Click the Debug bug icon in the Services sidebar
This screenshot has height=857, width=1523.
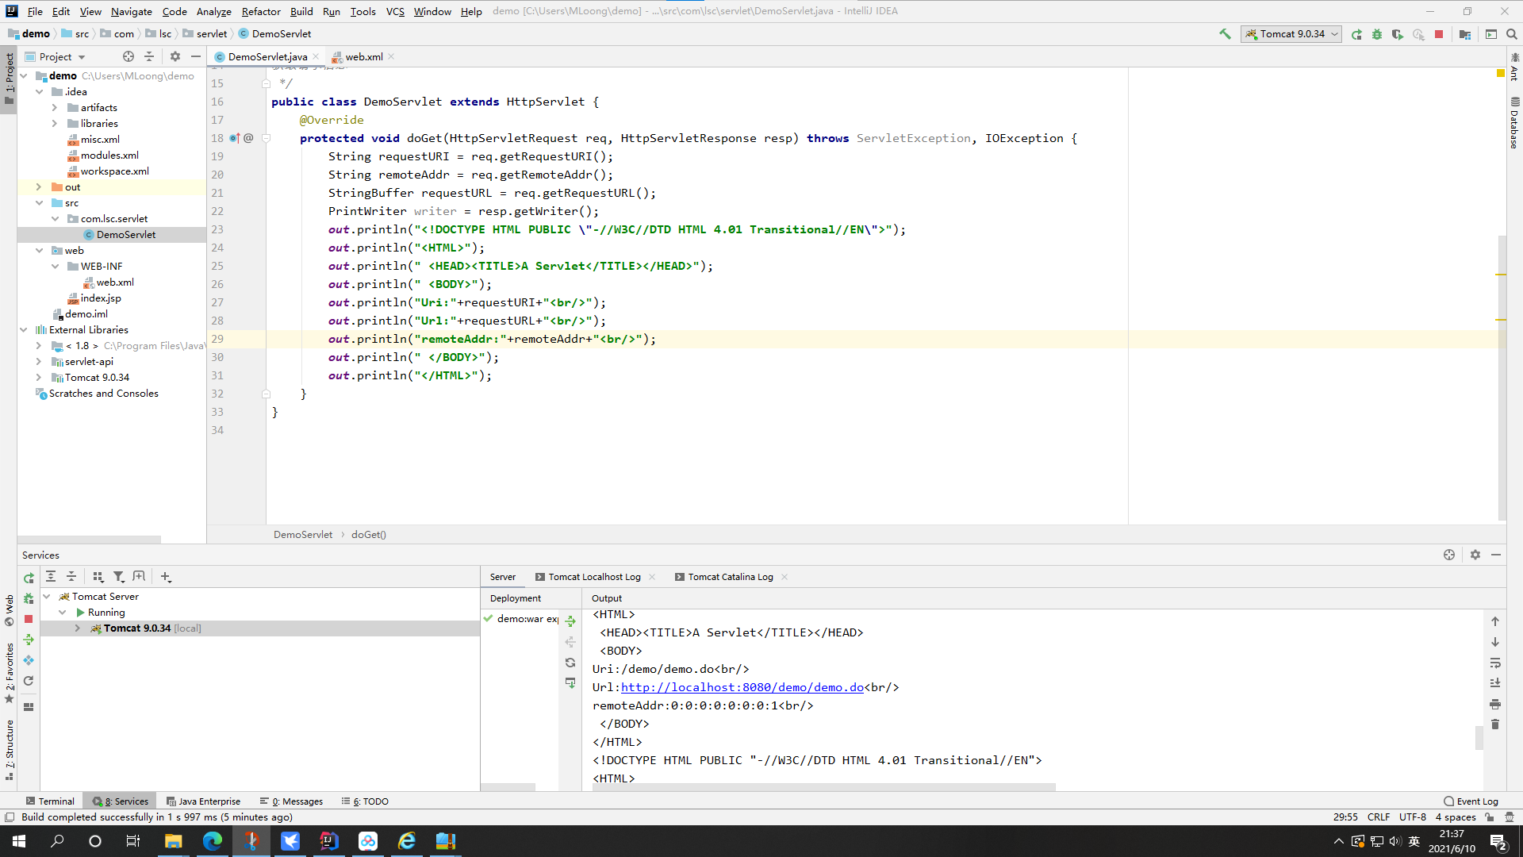[x=29, y=598]
